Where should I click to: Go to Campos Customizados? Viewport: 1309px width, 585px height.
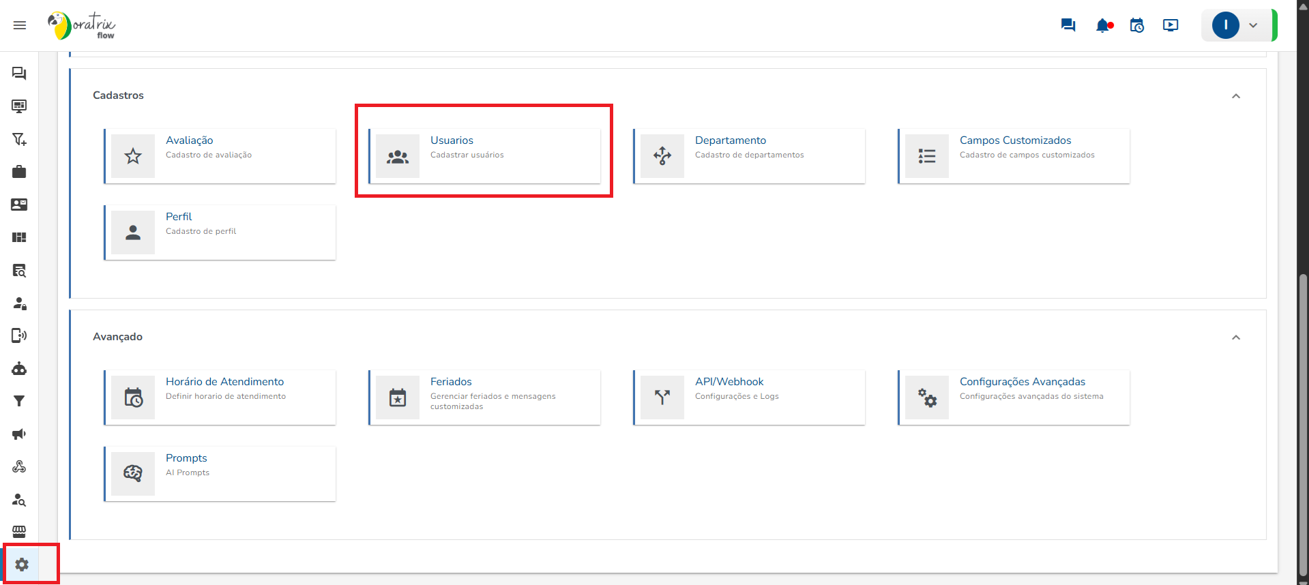click(x=1014, y=156)
